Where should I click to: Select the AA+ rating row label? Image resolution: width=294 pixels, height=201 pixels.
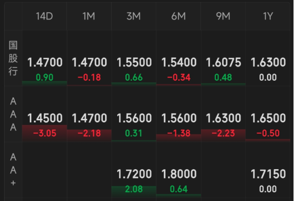click(13, 170)
